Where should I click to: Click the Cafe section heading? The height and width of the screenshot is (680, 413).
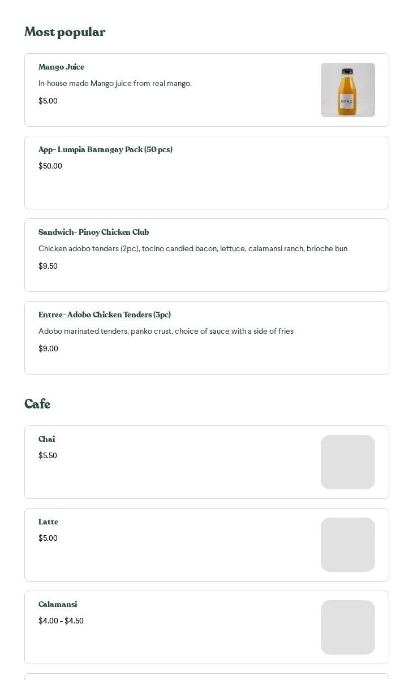point(37,404)
